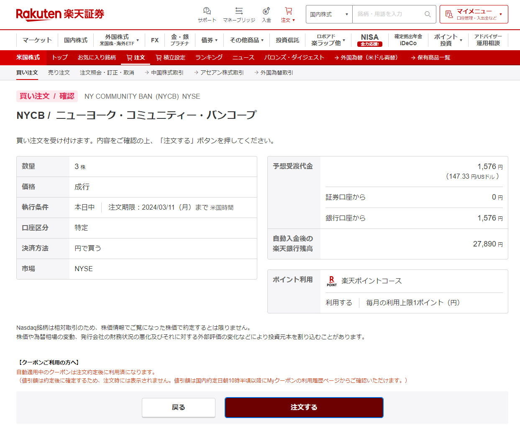520x431 pixels.
Task: Click the マネーブリッジ bank icon
Action: coord(239,11)
